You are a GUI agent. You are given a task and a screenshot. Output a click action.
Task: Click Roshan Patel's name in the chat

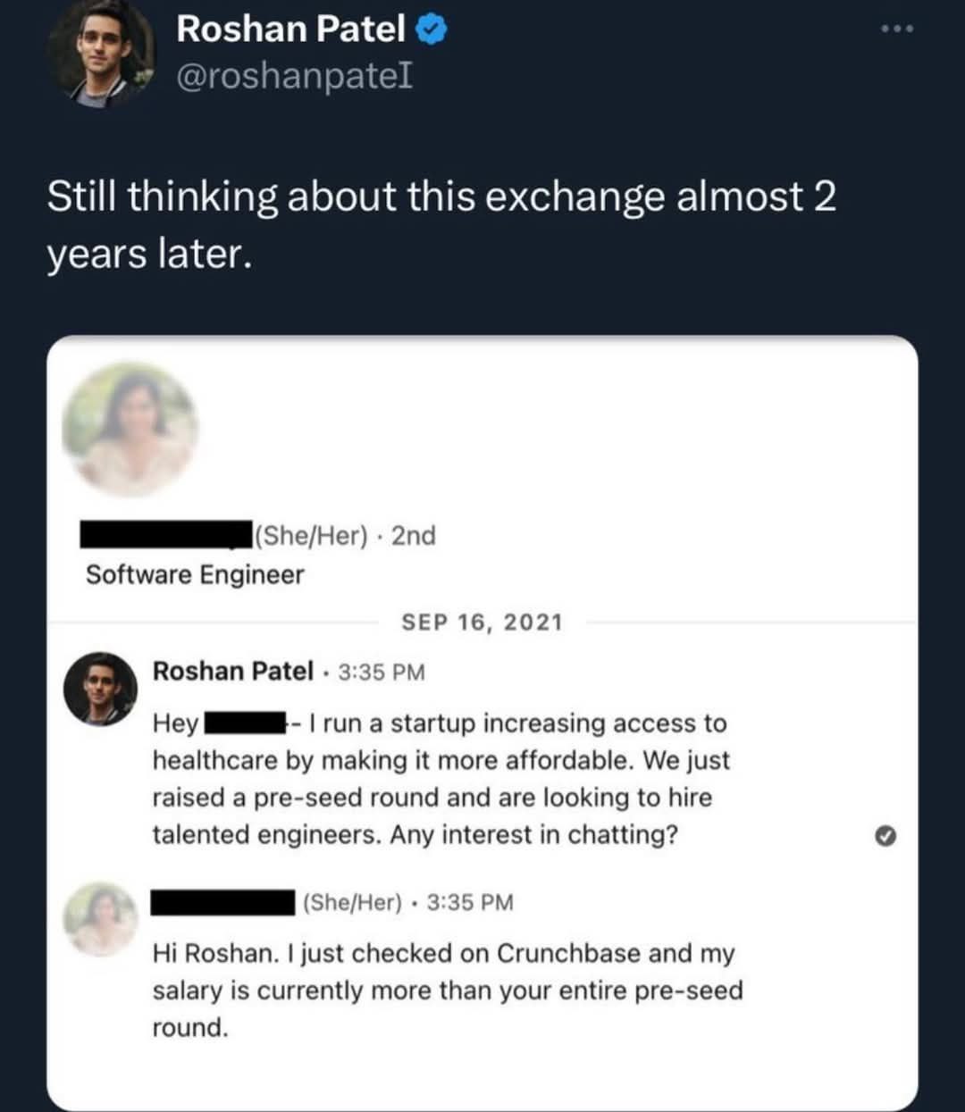click(x=232, y=671)
